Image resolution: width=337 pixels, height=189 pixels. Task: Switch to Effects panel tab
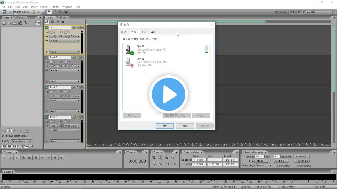tap(20, 18)
